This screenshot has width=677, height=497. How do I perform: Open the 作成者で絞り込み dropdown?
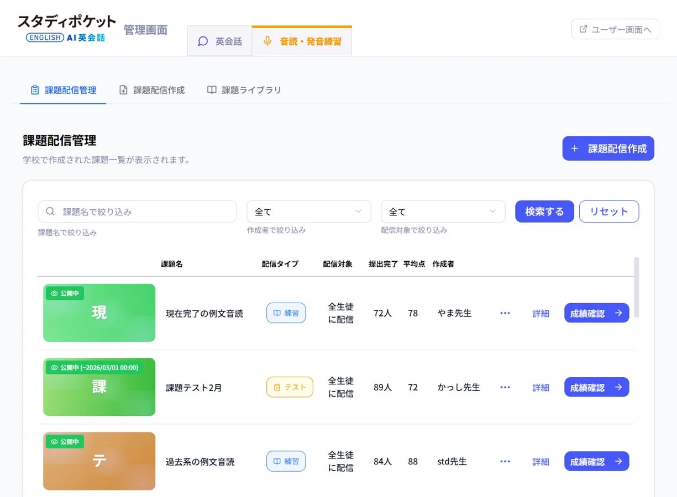point(308,212)
